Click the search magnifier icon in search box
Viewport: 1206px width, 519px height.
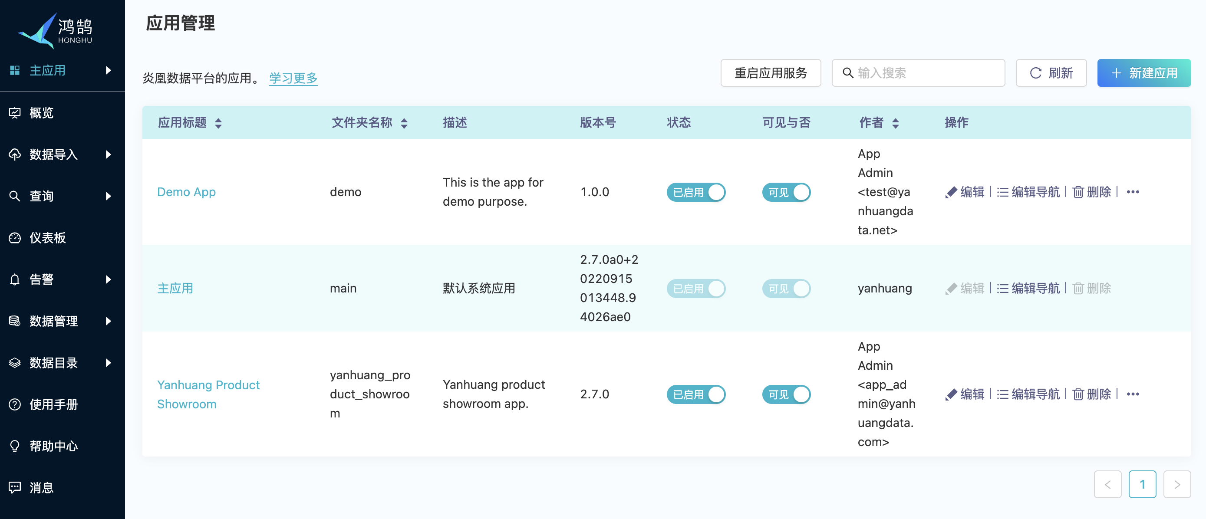[848, 73]
